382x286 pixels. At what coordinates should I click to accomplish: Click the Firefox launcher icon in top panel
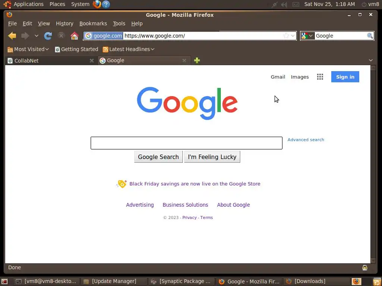click(x=97, y=4)
